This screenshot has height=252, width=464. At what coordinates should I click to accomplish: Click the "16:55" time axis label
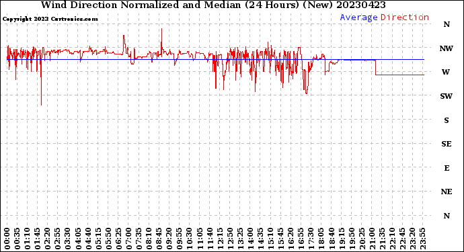point(301,239)
